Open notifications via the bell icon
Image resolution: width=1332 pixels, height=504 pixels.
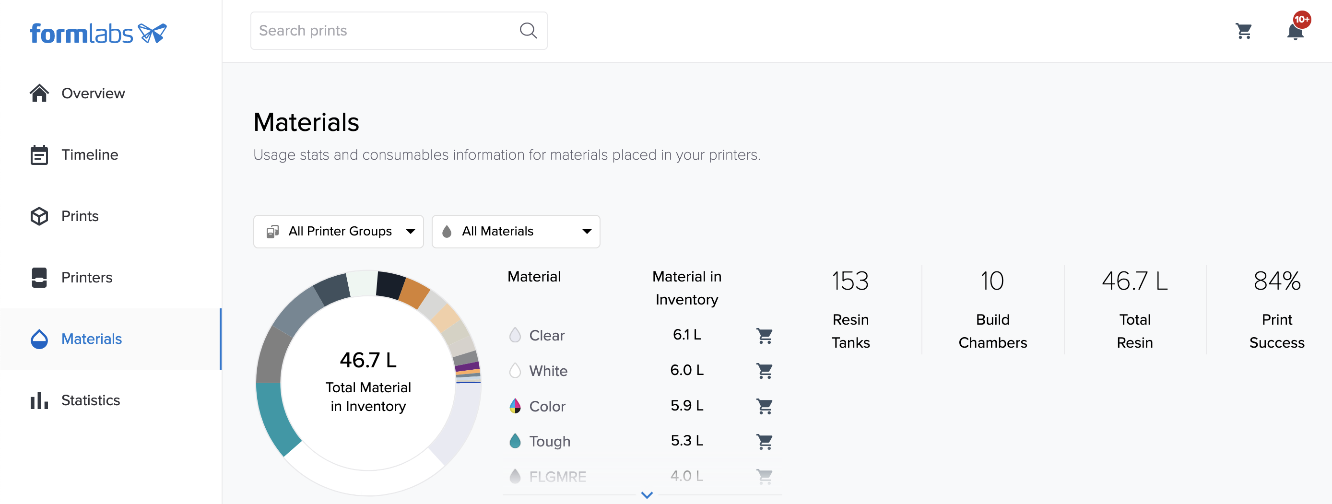[x=1295, y=31]
